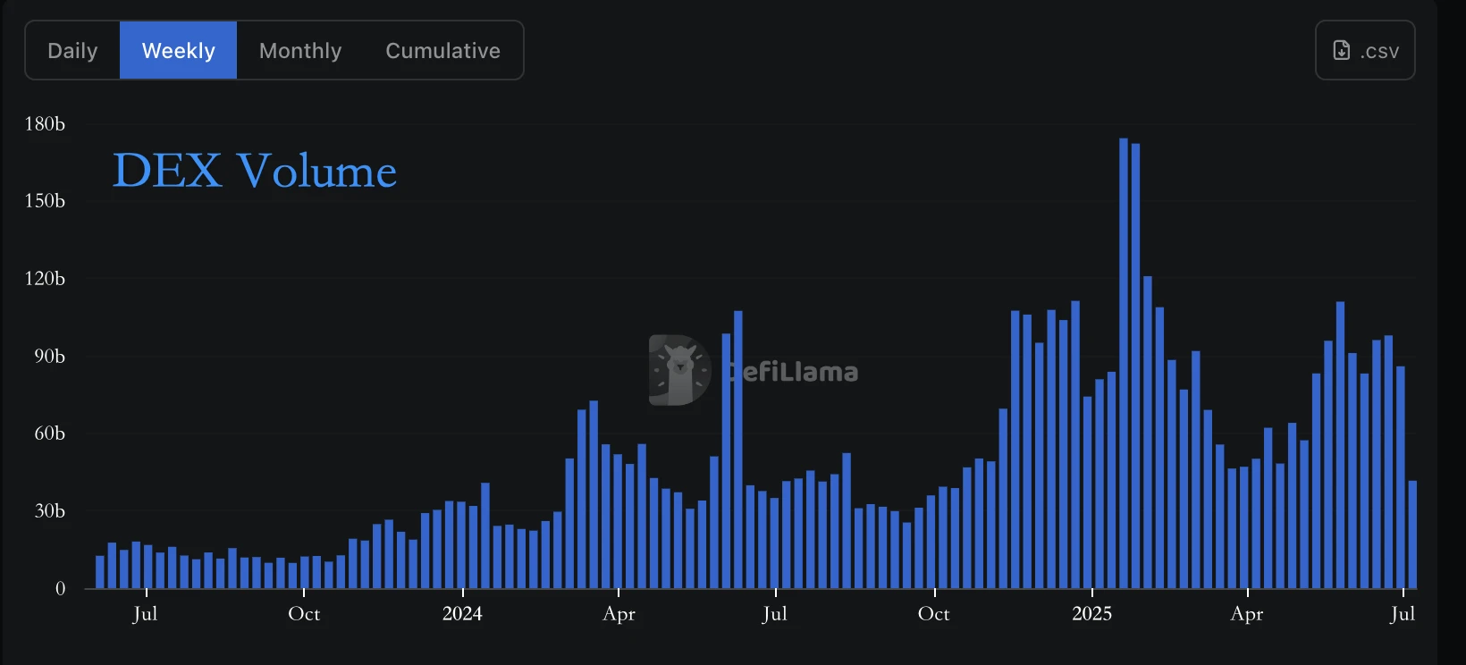
Task: Click the 0 y-axis label
Action: click(61, 589)
